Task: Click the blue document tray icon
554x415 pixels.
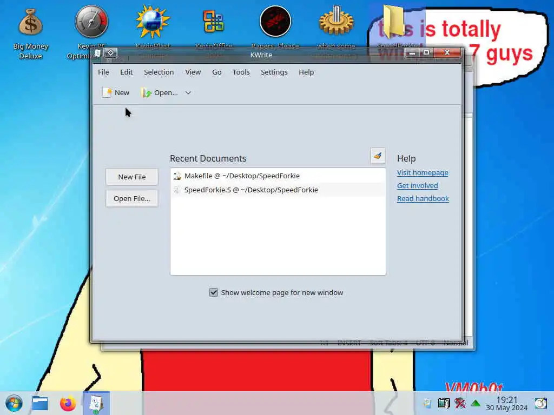Action: pyautogui.click(x=427, y=403)
